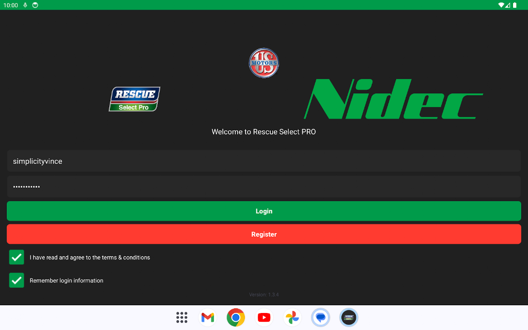This screenshot has width=528, height=330.
Task: Tap the cellular signal status icon
Action: click(x=507, y=5)
